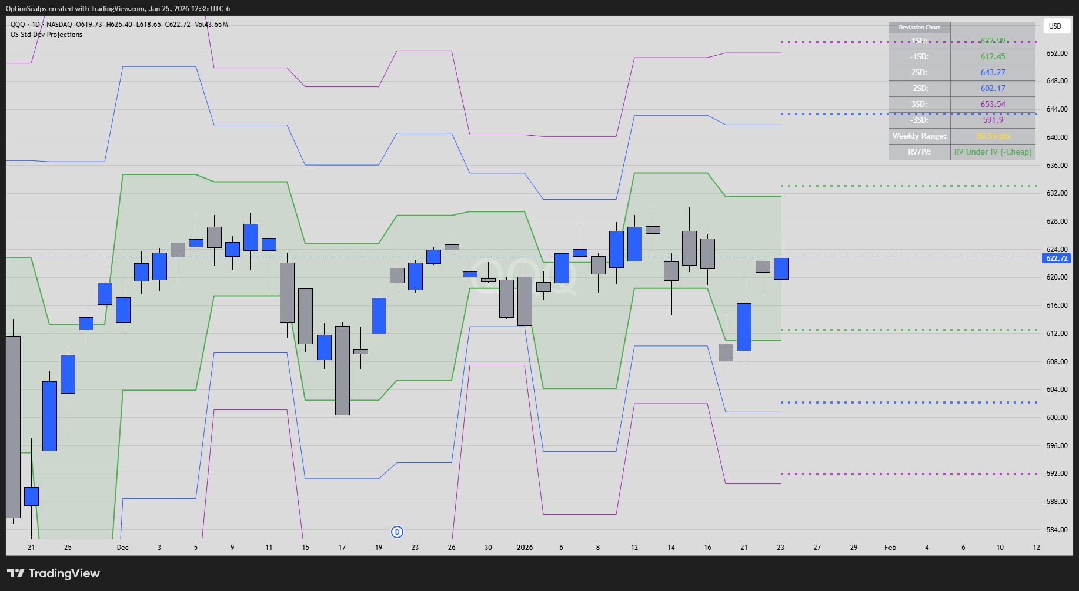The height and width of the screenshot is (591, 1079).
Task: Click the -3SD value 591.9 in table
Action: 993,120
